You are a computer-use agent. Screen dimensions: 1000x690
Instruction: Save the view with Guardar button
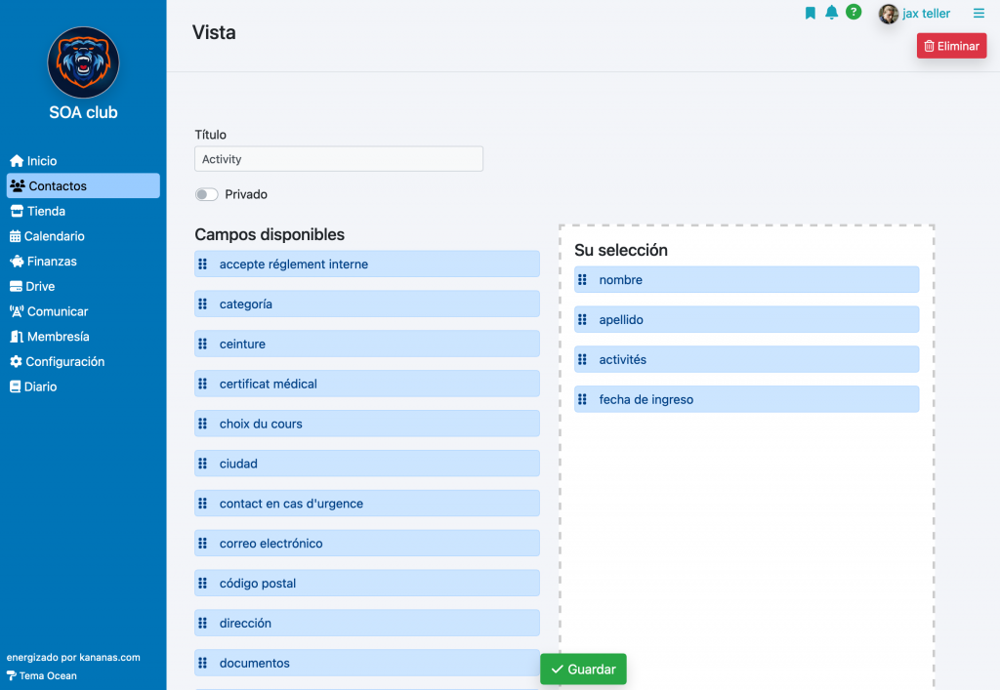point(583,669)
